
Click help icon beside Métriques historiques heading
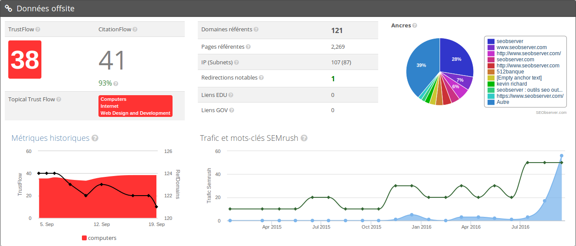click(95, 138)
